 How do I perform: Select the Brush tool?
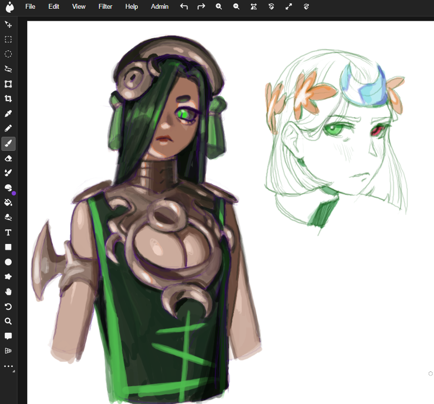(x=8, y=144)
